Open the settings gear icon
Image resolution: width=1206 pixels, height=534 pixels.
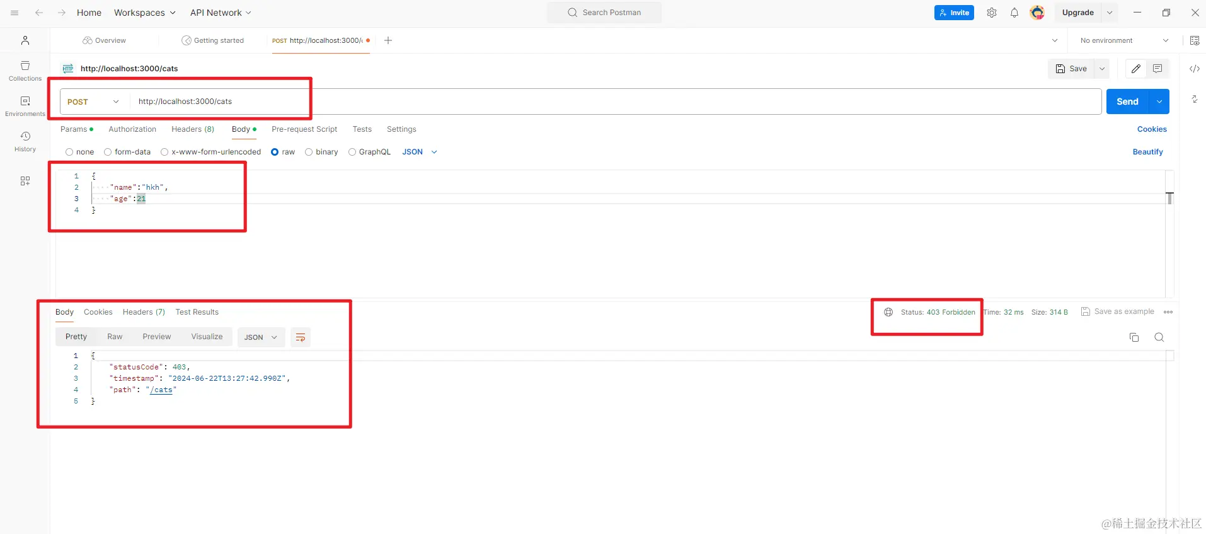point(992,13)
